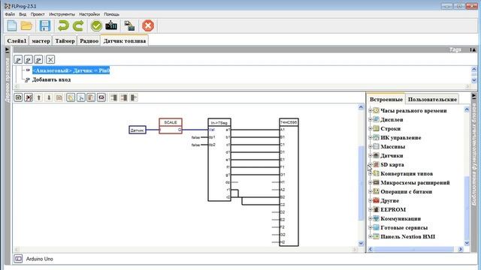Collapse the block library panel arrow

click(x=474, y=96)
